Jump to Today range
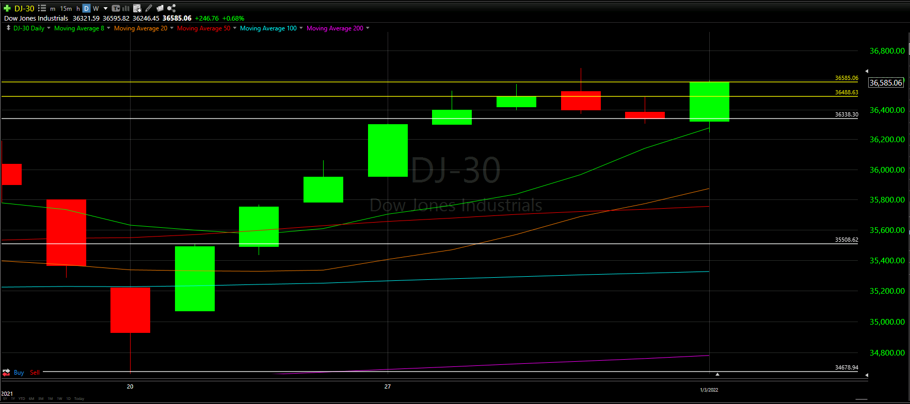This screenshot has width=910, height=404. tap(79, 399)
